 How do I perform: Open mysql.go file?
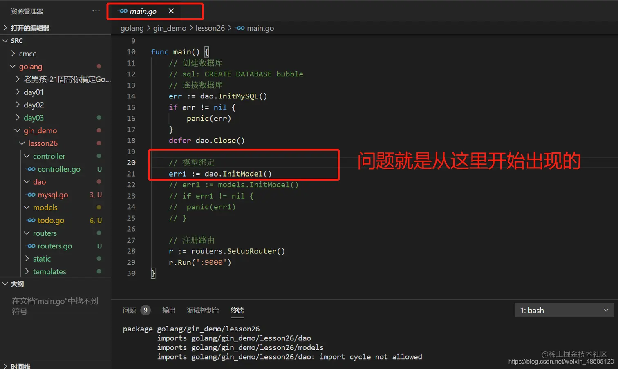click(x=53, y=195)
